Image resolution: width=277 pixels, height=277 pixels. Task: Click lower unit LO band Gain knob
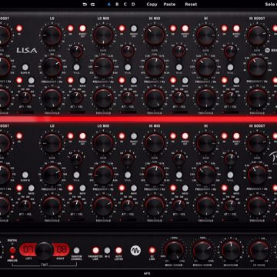pos(52,143)
